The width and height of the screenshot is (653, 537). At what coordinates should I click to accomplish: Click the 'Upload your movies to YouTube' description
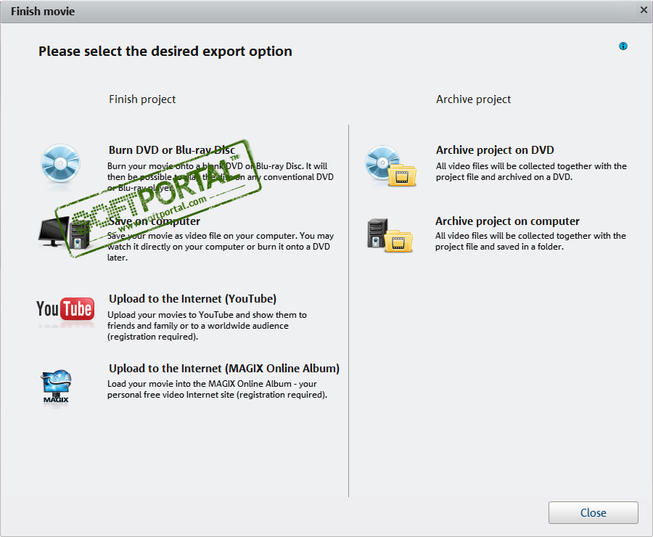coord(207,326)
